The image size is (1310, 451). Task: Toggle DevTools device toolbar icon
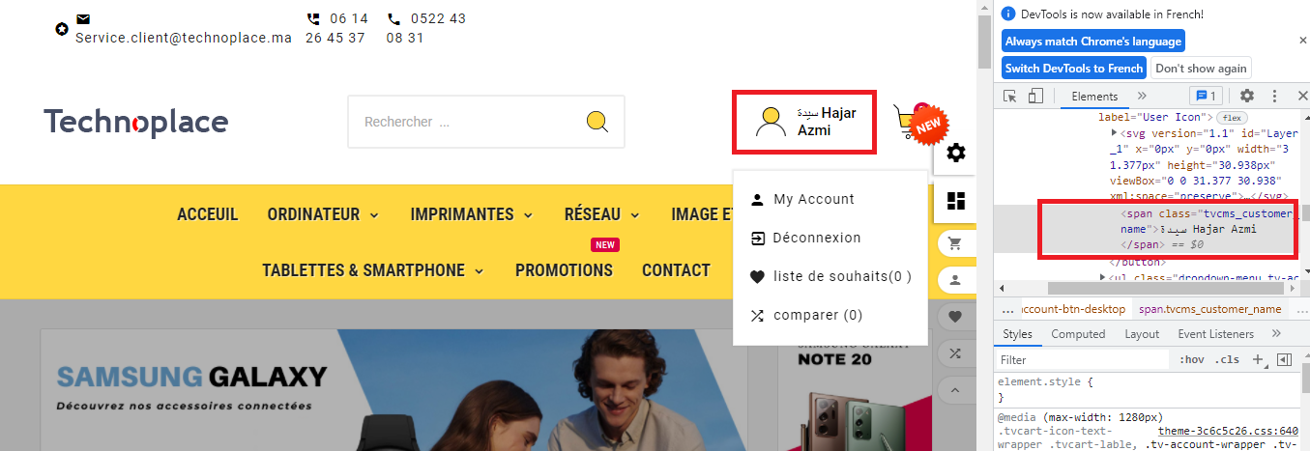[1035, 96]
